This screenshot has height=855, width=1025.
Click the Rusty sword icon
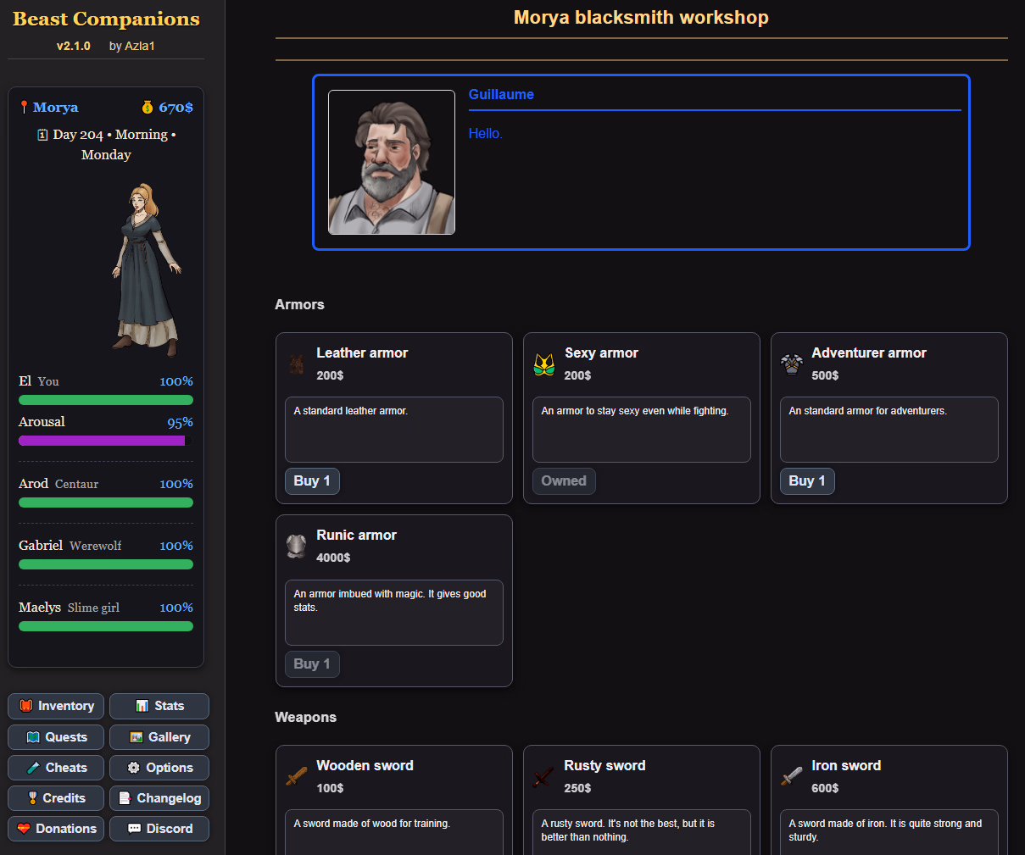coord(543,776)
